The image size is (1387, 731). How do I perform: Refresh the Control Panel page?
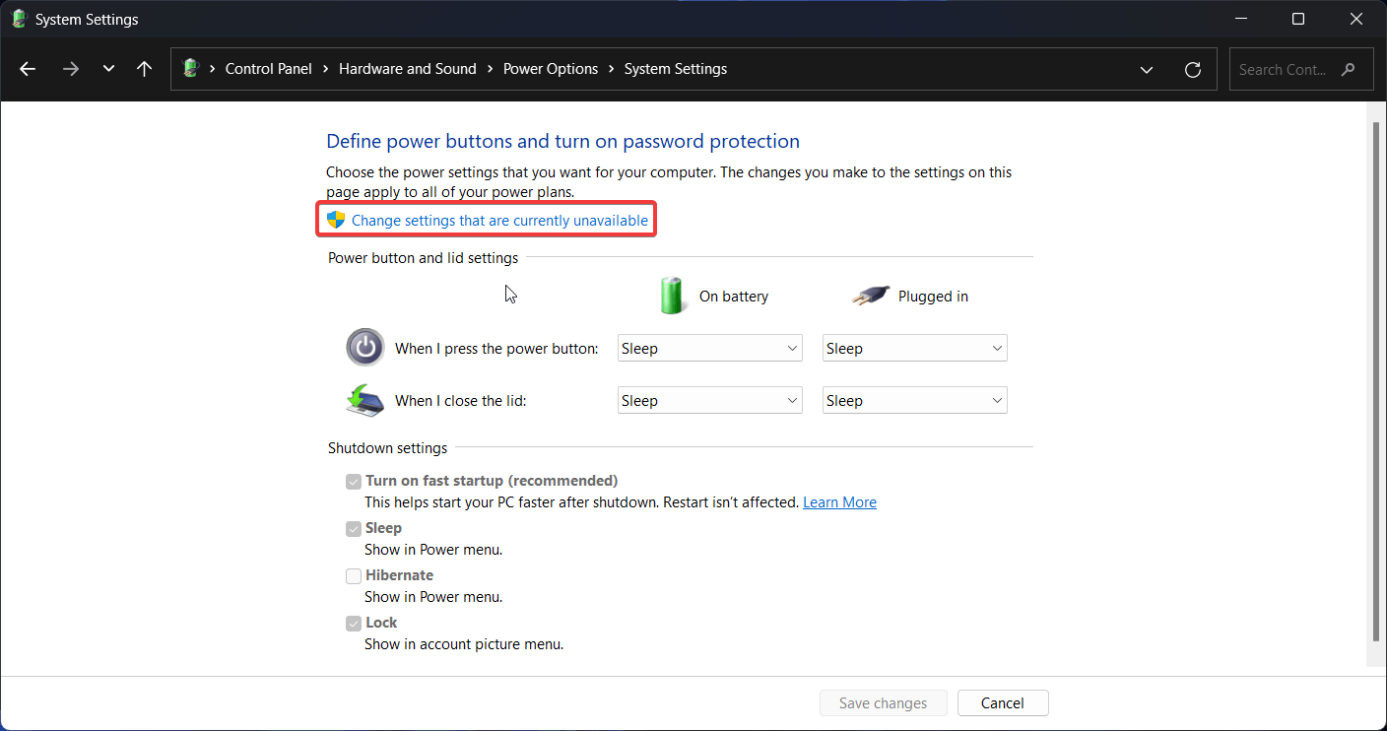(1193, 69)
